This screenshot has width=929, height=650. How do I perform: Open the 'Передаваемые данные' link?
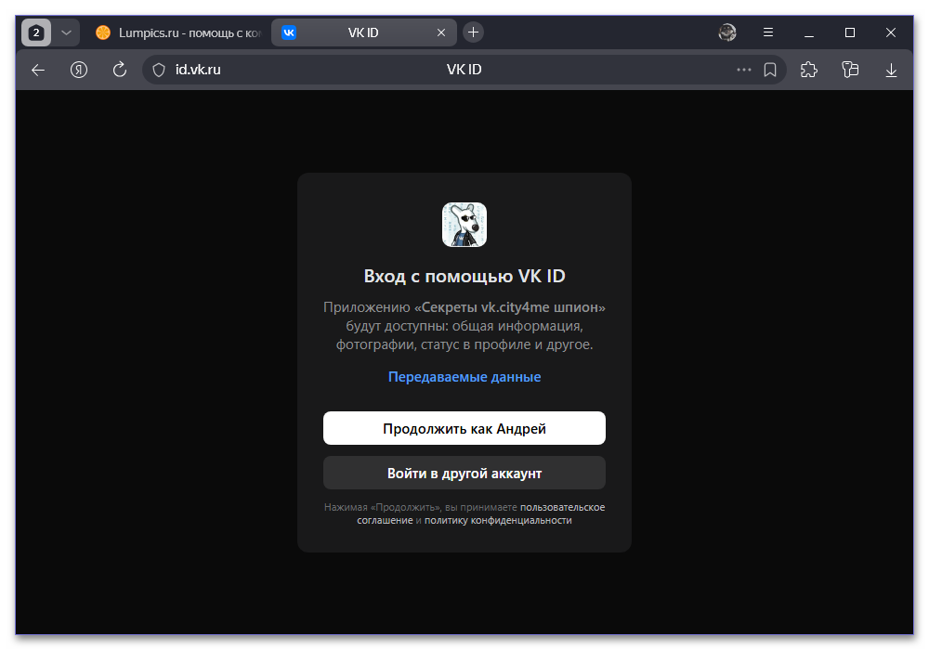[x=464, y=377]
